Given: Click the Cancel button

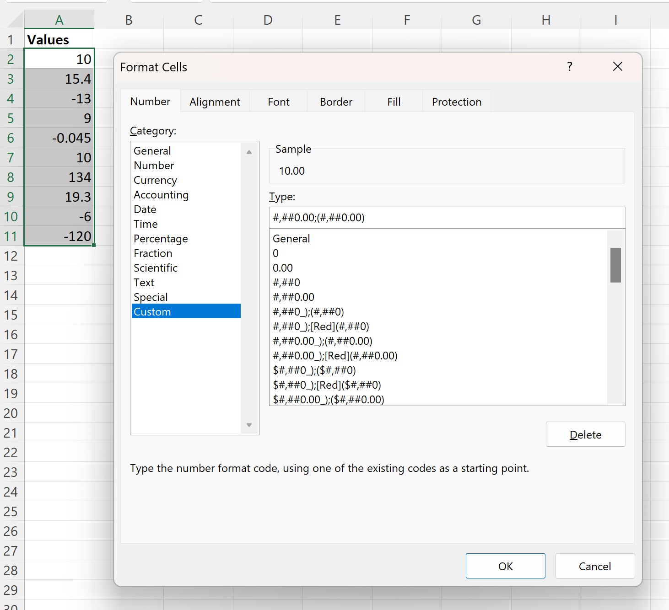Looking at the screenshot, I should [x=595, y=566].
